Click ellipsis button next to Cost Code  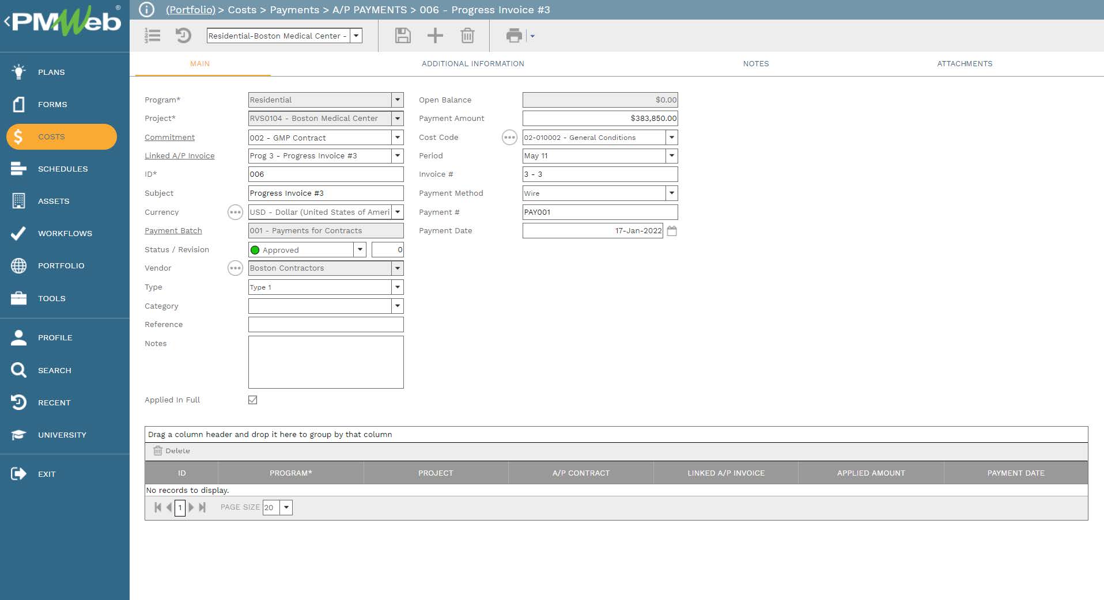[509, 138]
